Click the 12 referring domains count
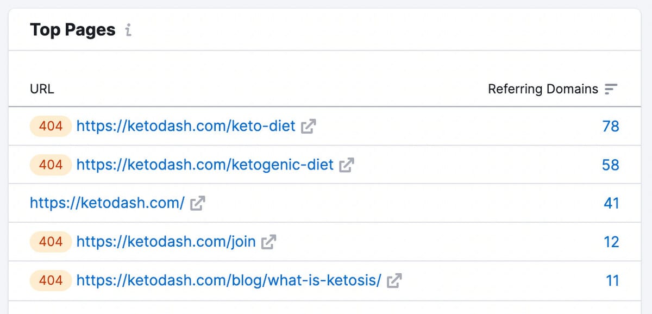 (611, 242)
